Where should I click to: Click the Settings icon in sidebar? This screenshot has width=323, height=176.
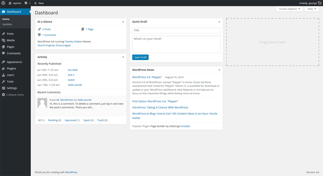point(3,88)
